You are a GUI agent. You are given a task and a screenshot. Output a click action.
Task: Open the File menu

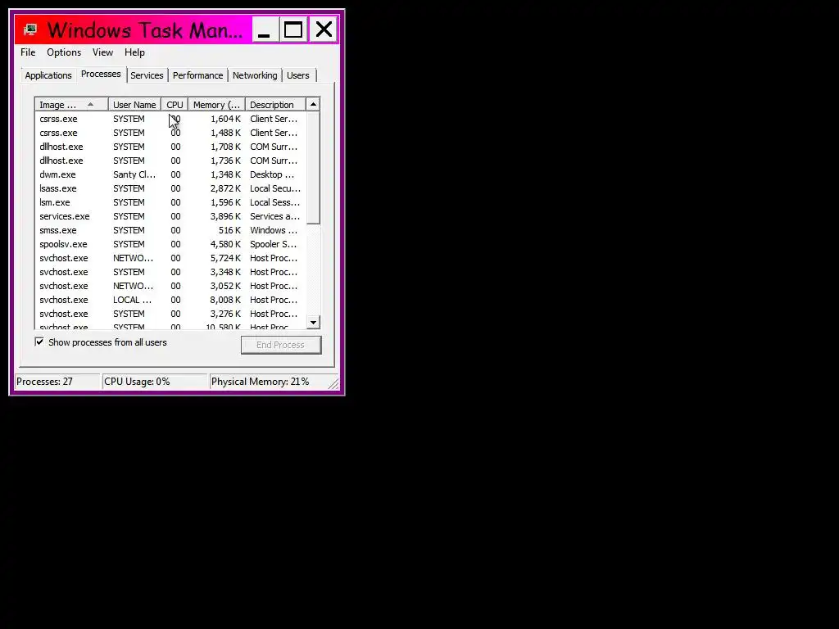28,52
